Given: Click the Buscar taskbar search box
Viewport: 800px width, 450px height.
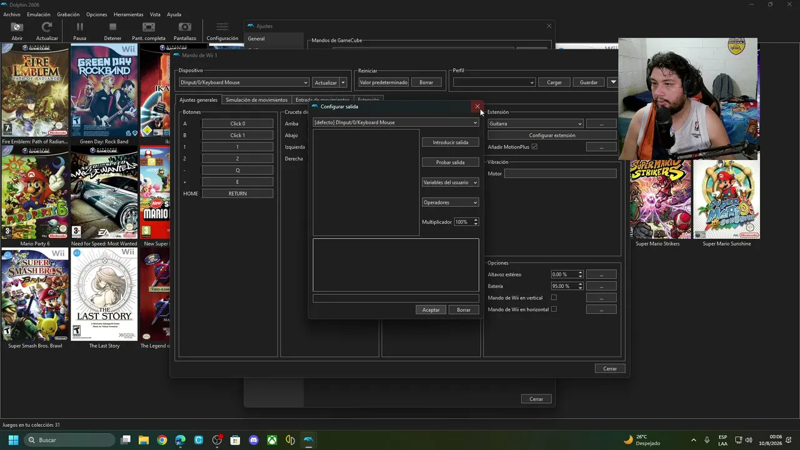Looking at the screenshot, I should 69,440.
